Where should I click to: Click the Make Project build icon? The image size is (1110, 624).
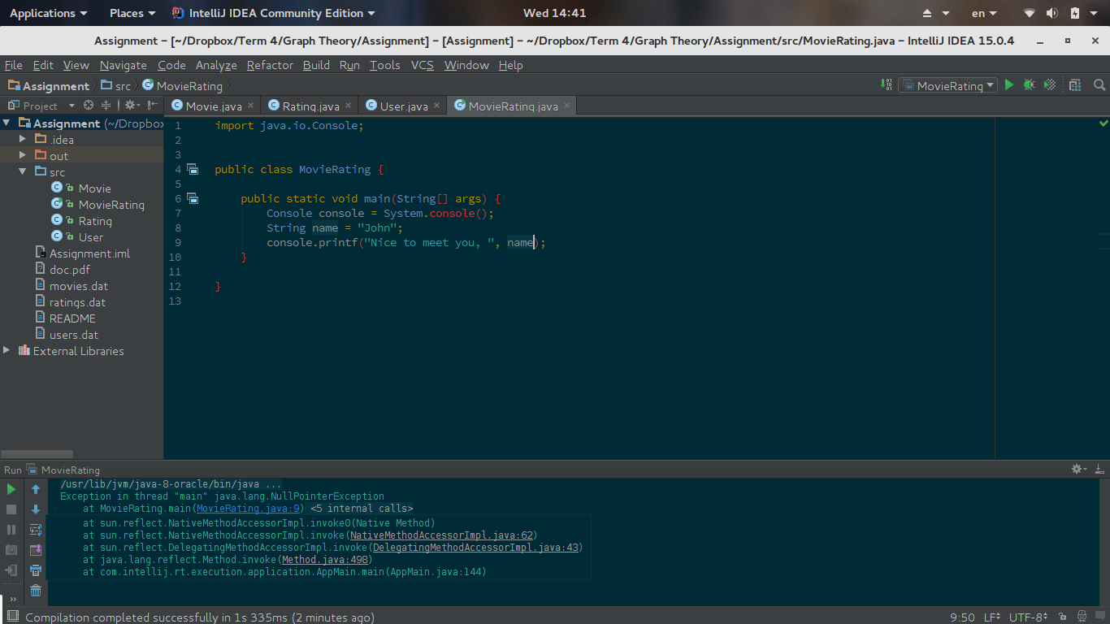[886, 84]
